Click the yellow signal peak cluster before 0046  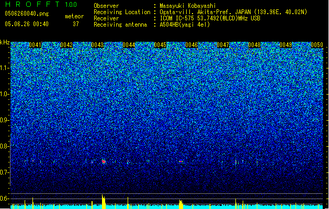coord(181,204)
